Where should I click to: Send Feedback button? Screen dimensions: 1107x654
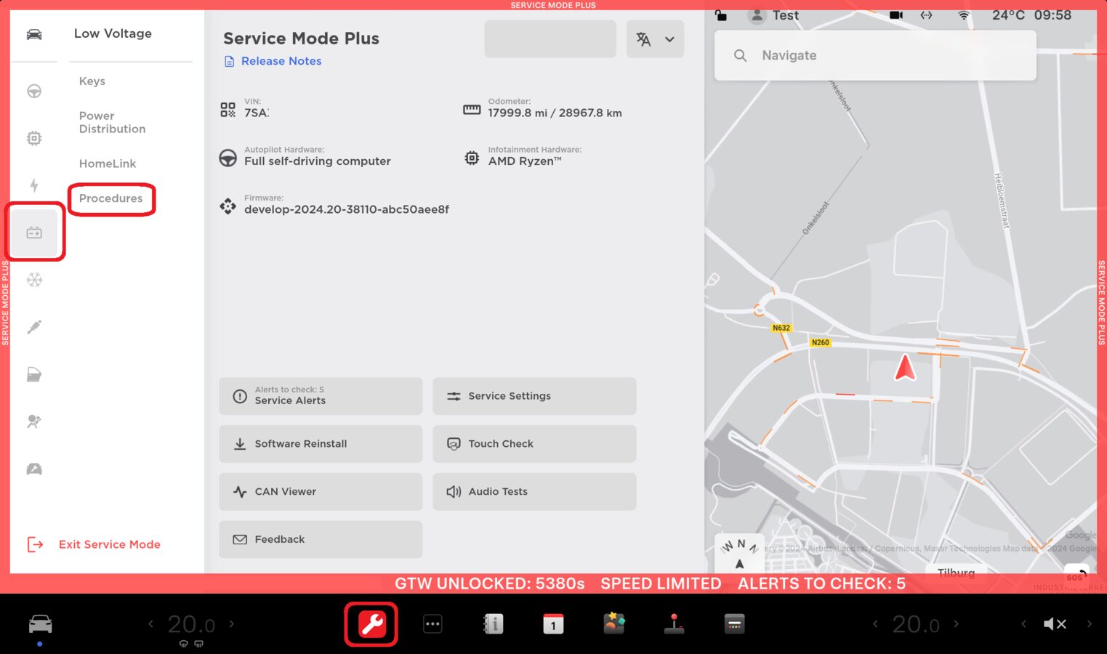[x=321, y=539]
